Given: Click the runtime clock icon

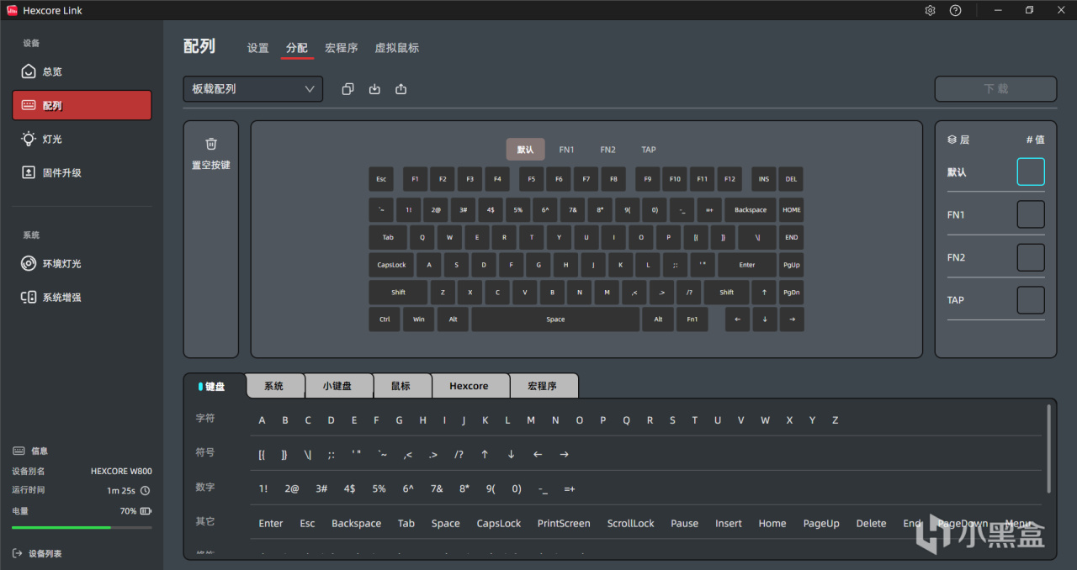Looking at the screenshot, I should [x=145, y=490].
